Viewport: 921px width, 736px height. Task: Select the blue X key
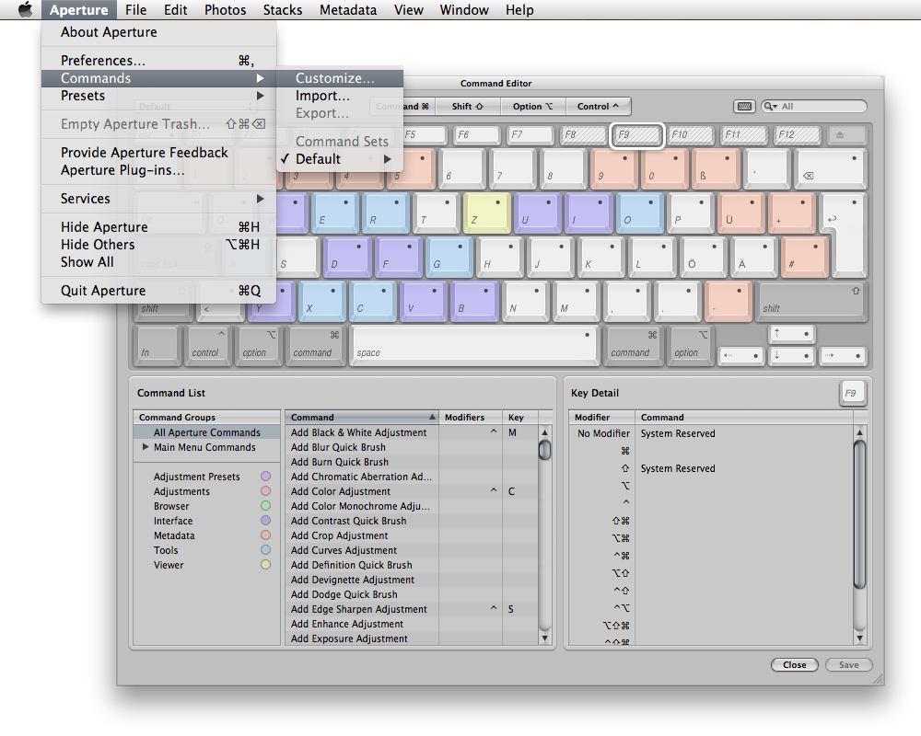point(321,301)
